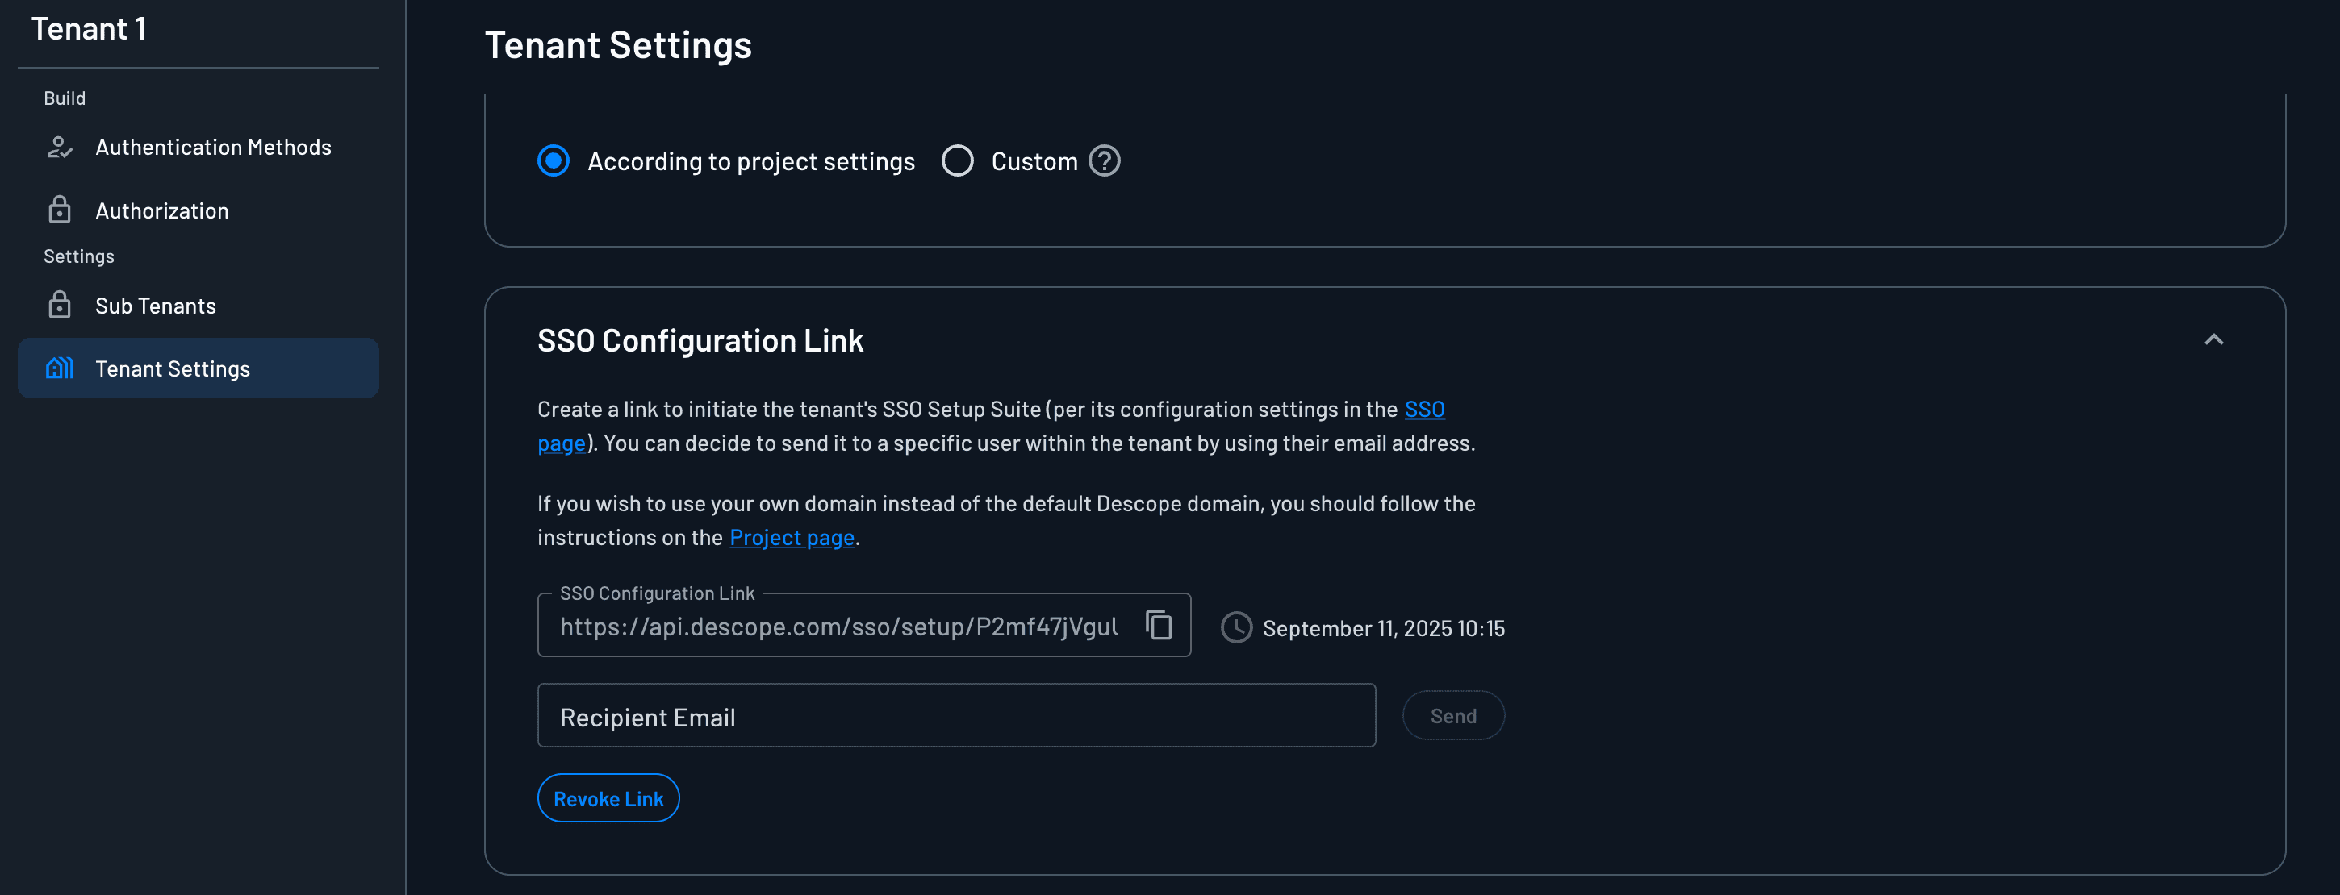The image size is (2340, 895).
Task: Select the Custom radio option
Action: (x=958, y=161)
